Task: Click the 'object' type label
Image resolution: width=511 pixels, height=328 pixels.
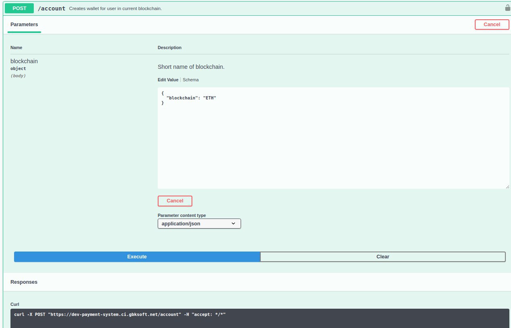Action: point(18,69)
